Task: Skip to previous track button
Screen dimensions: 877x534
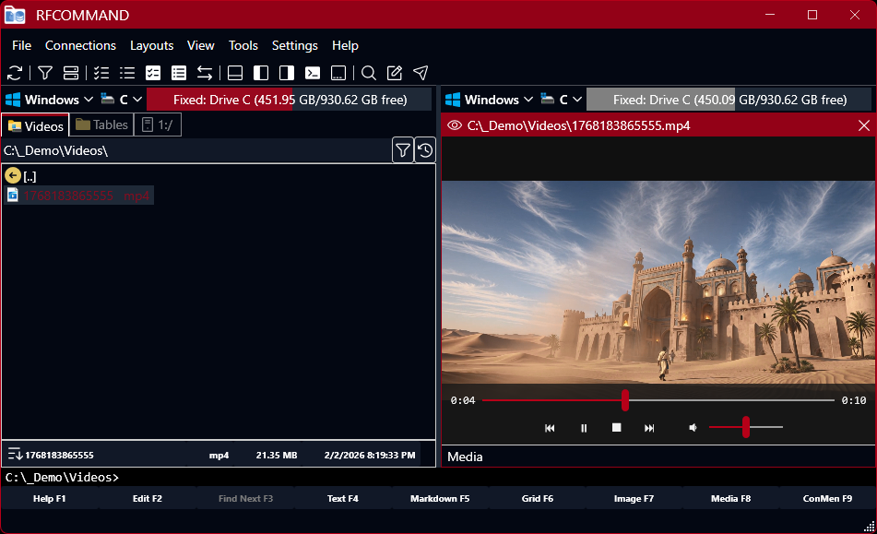Action: pos(550,428)
